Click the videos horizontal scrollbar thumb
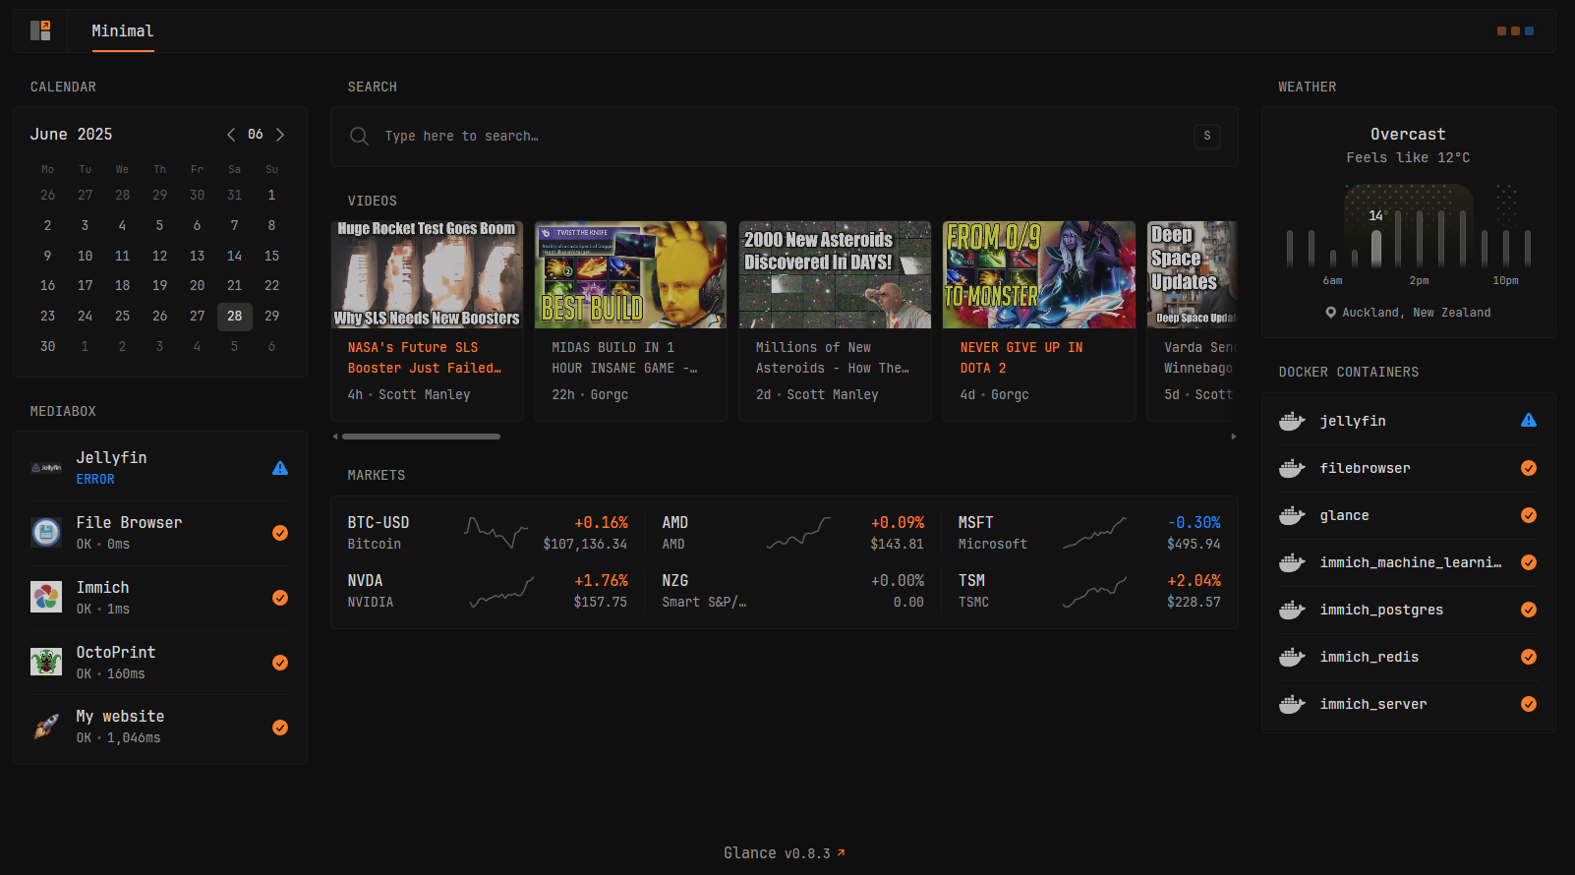Screen dimensions: 1575x875 point(421,437)
